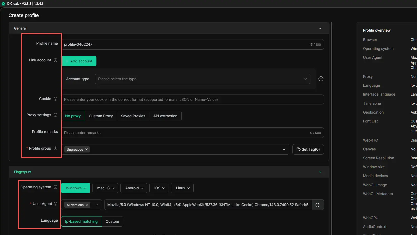Remove the Ungrouped tag with its X
Image resolution: width=417 pixels, height=235 pixels.
point(87,149)
